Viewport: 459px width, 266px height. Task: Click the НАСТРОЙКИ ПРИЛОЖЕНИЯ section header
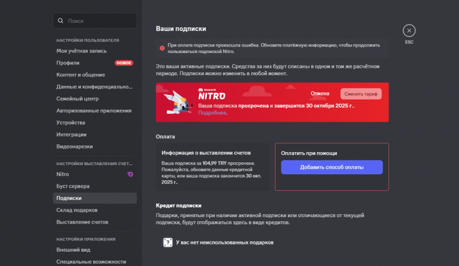point(86,239)
